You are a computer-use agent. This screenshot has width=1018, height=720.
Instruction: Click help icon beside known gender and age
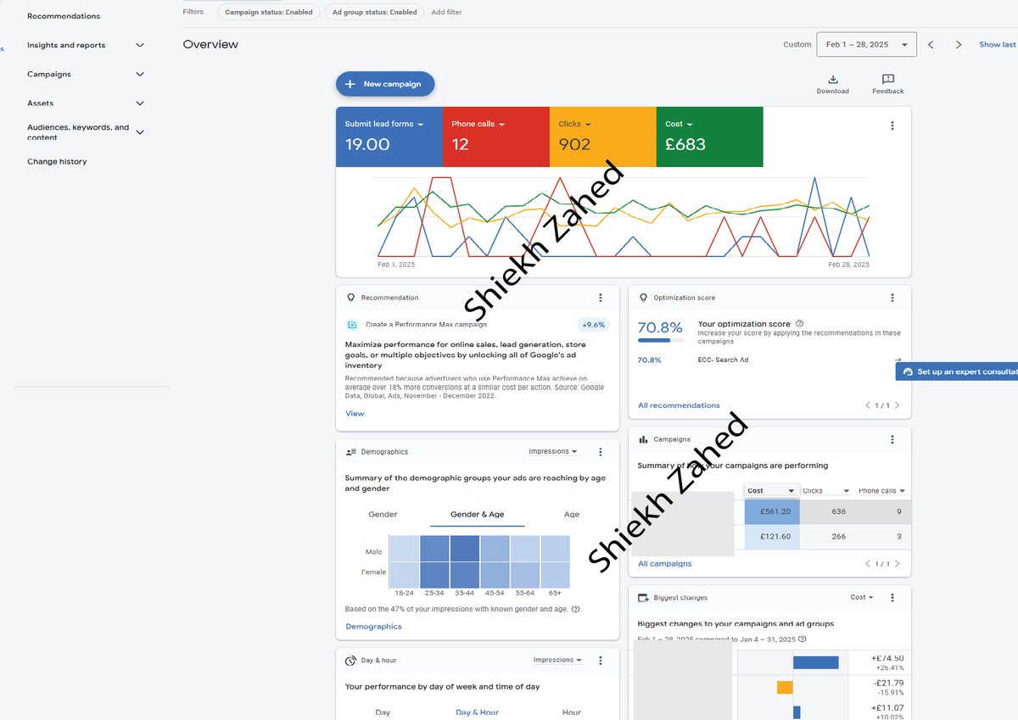[x=576, y=609]
